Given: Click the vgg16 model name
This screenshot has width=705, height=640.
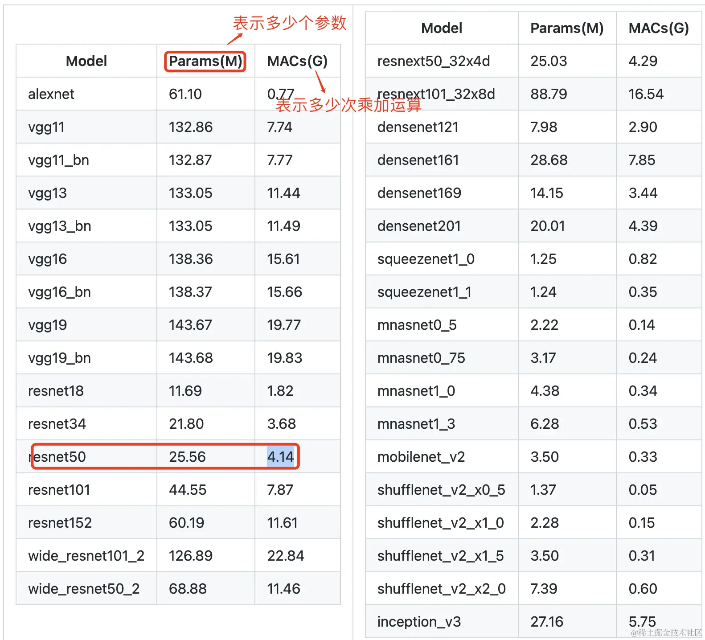Looking at the screenshot, I should (47, 259).
